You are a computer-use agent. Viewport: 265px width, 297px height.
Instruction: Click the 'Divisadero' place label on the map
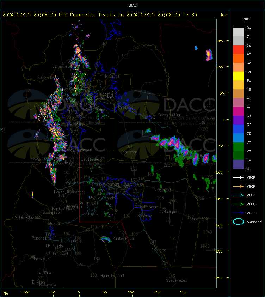point(92,159)
